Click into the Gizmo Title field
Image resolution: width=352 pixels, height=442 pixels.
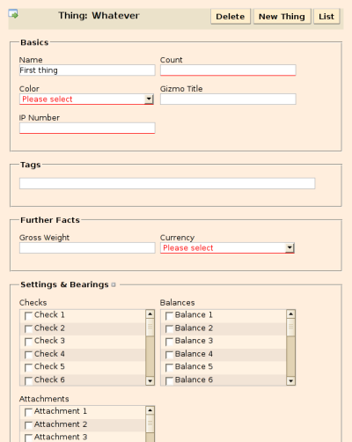(228, 99)
